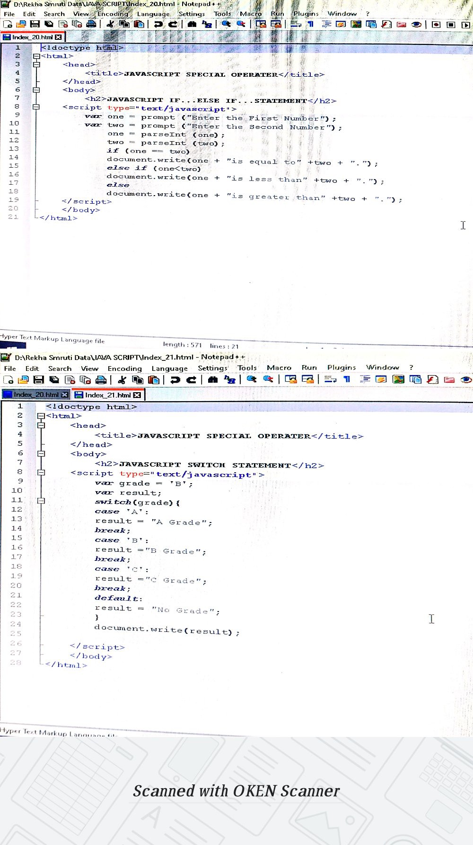This screenshot has width=473, height=845.
Task: Collapse the switch(grade) fold marker on line 11
Action: click(x=41, y=501)
